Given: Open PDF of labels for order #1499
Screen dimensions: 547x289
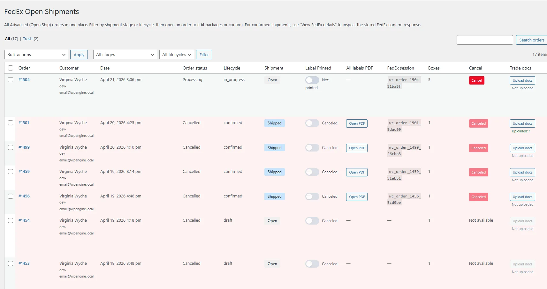Looking at the screenshot, I should click(x=357, y=148).
